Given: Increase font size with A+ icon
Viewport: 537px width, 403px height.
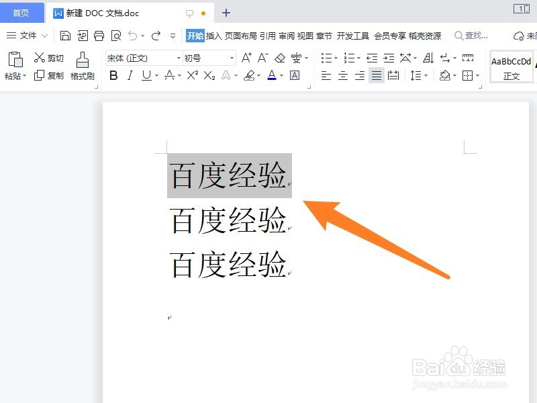Looking at the screenshot, I should click(x=246, y=58).
